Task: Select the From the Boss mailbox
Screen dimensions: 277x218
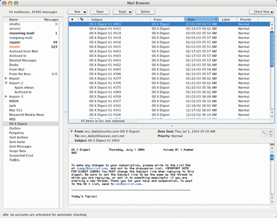Action: click(x=31, y=74)
